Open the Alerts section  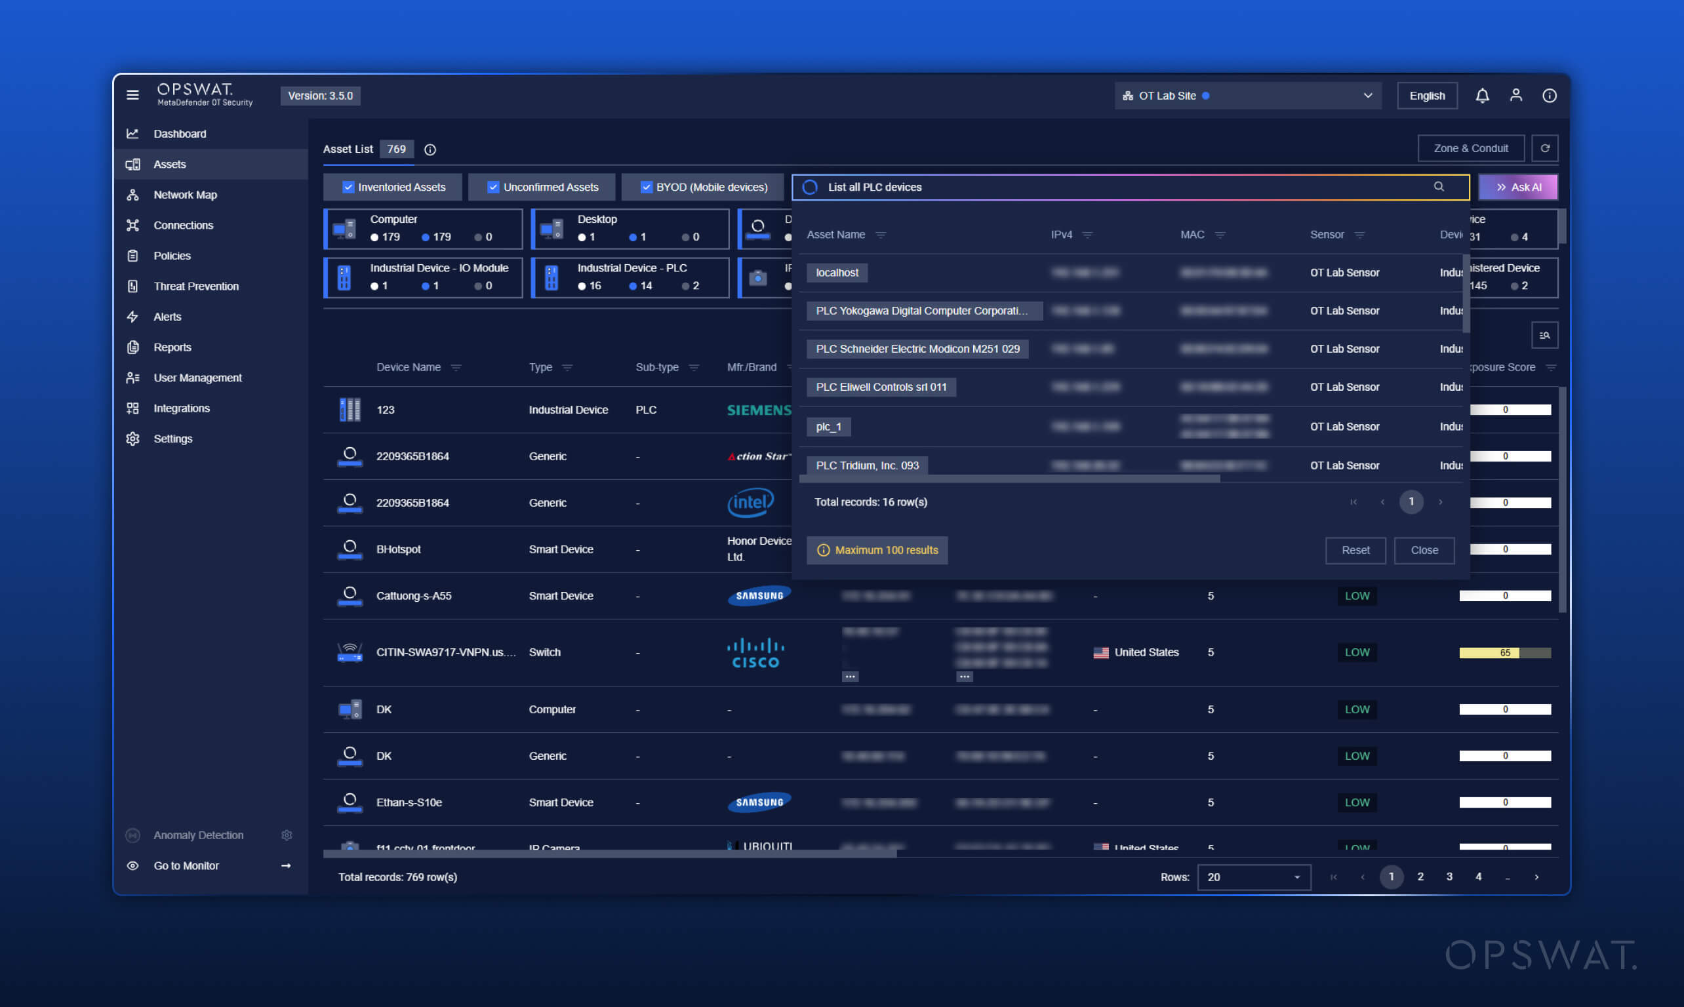[167, 316]
